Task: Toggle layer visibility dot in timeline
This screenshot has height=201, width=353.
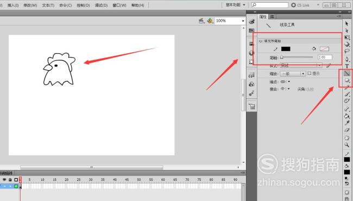Action: [x=4, y=186]
